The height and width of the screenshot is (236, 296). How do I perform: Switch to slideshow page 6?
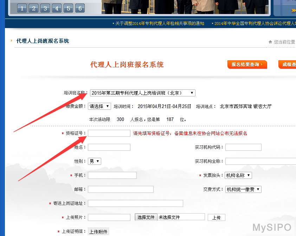point(80,8)
